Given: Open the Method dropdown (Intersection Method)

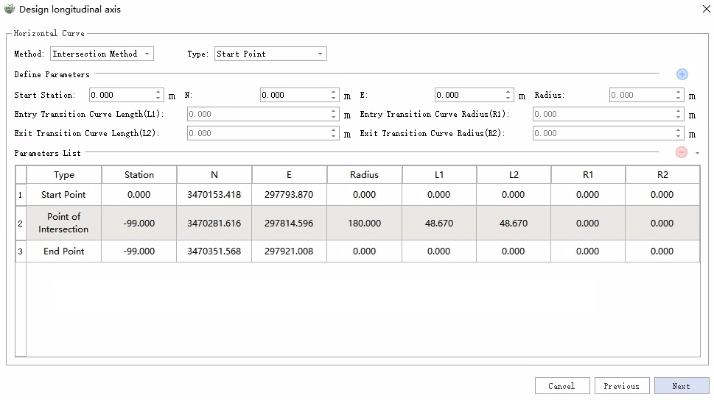Looking at the screenshot, I should pos(102,54).
